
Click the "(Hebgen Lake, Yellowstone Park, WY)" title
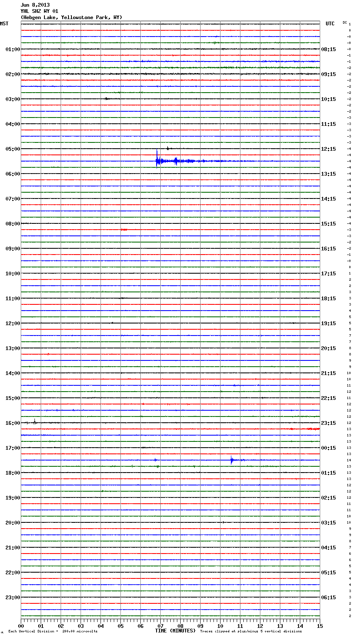coord(71,17)
